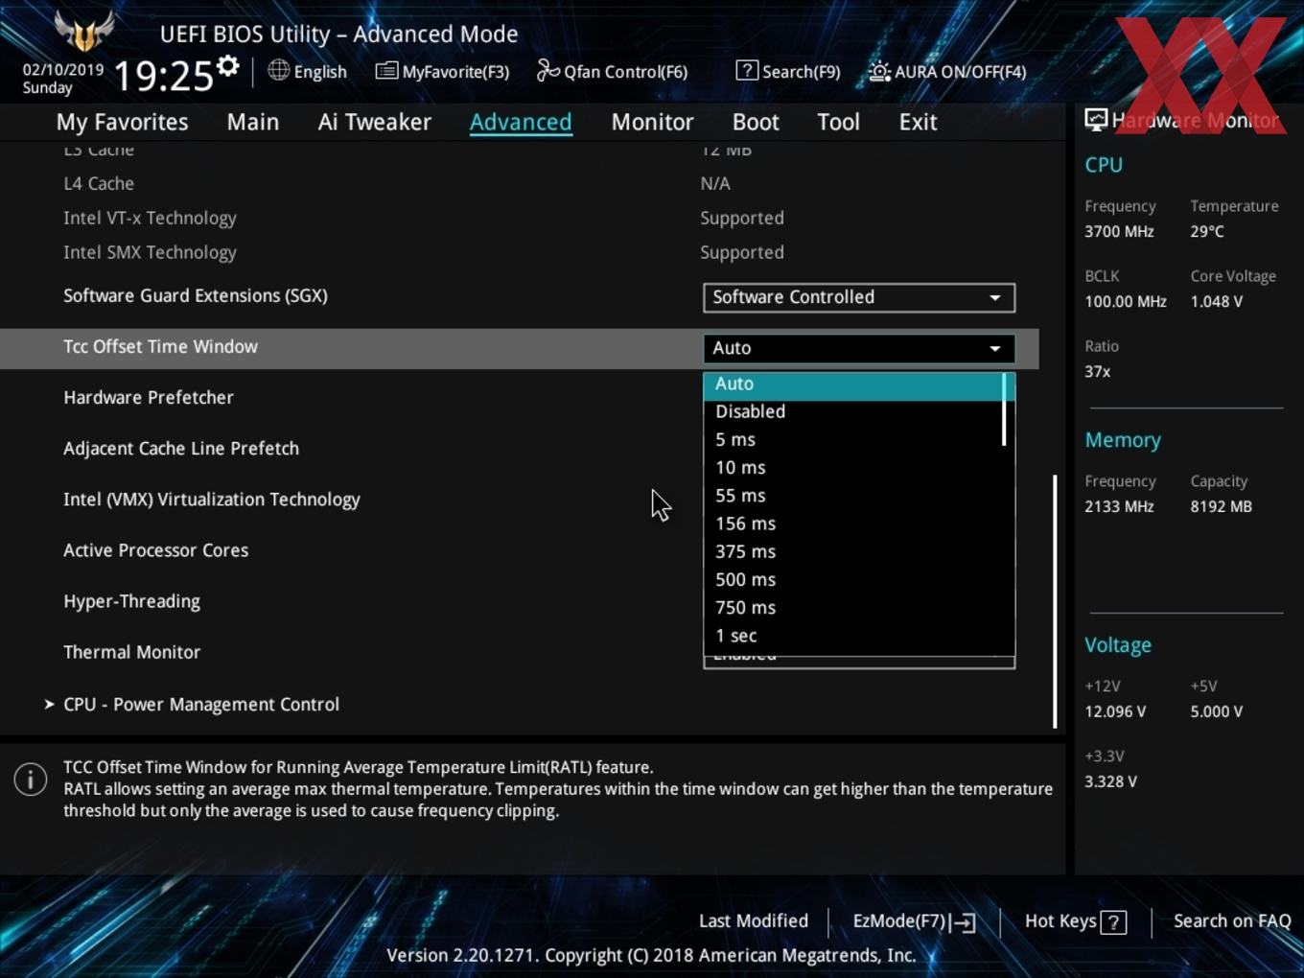Click the Tcc Offset Time Window label
The image size is (1304, 978).
(161, 347)
